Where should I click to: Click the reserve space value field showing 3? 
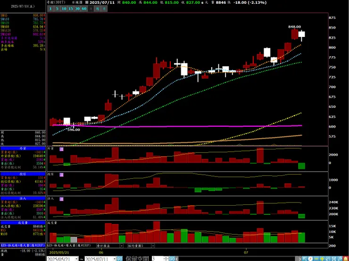point(158,259)
